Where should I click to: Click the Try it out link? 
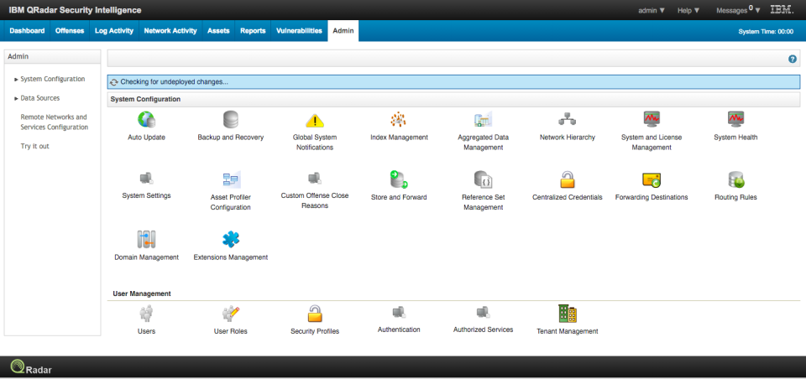34,146
